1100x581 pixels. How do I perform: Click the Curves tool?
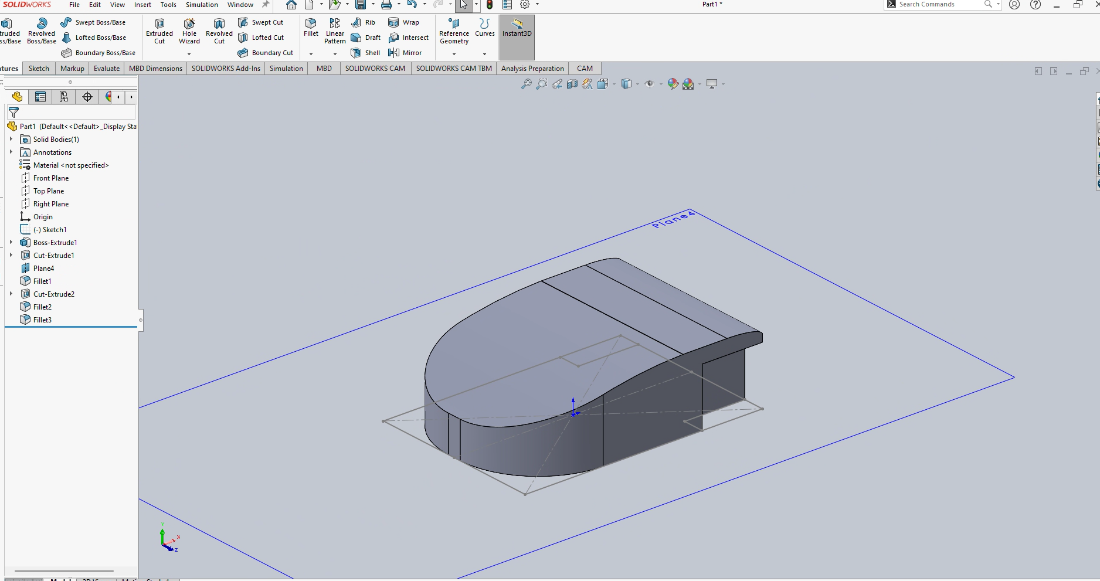pos(485,27)
